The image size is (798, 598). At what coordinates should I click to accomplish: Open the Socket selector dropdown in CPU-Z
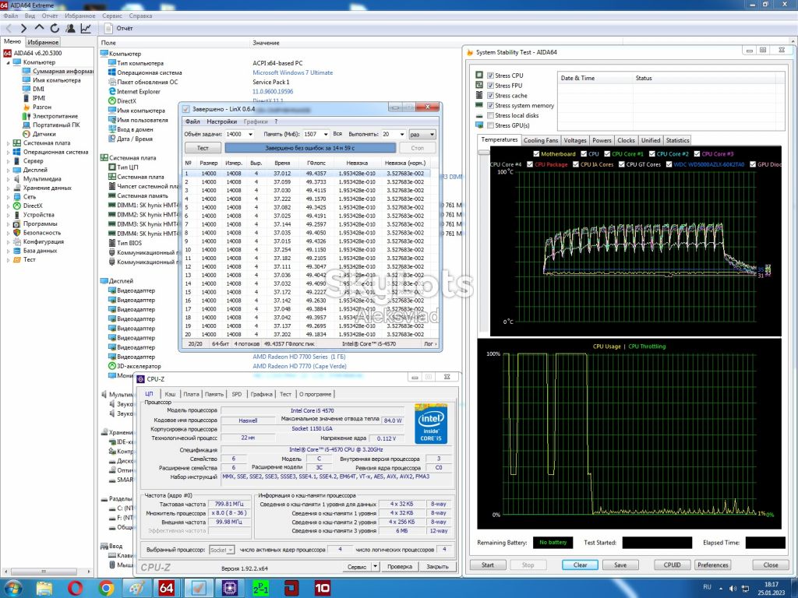coord(222,550)
